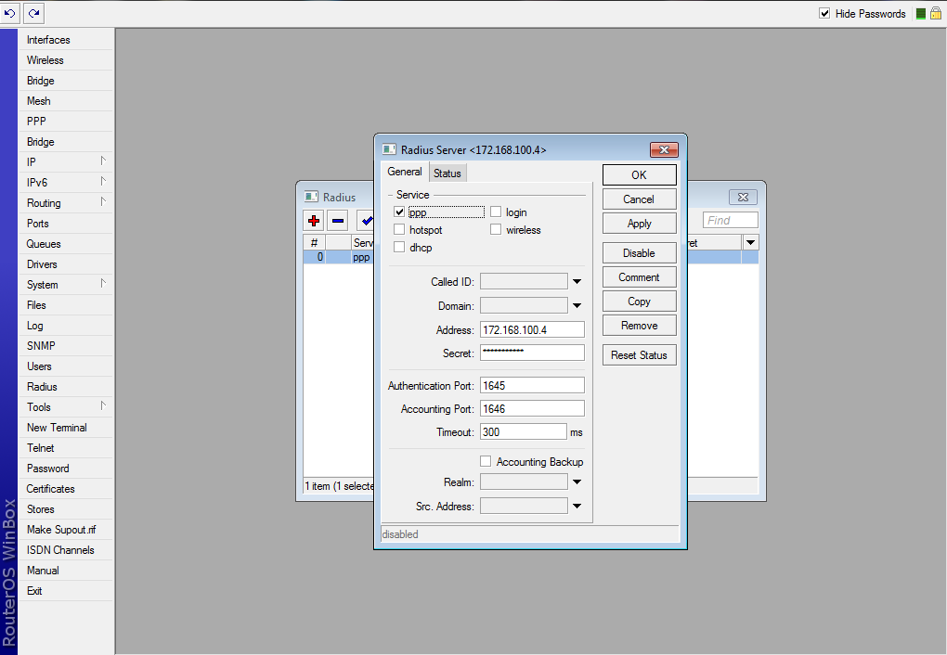Click the Reset Status button

639,355
